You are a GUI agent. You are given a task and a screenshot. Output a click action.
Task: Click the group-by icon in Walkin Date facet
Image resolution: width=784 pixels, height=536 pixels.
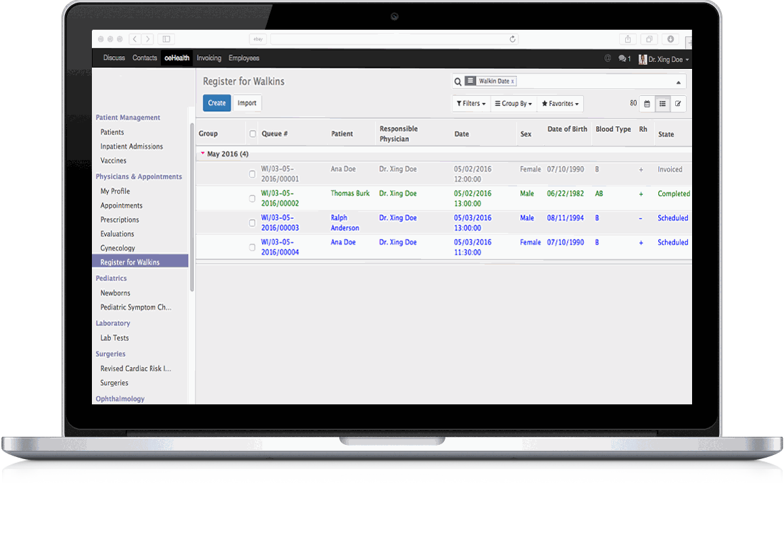coord(470,80)
